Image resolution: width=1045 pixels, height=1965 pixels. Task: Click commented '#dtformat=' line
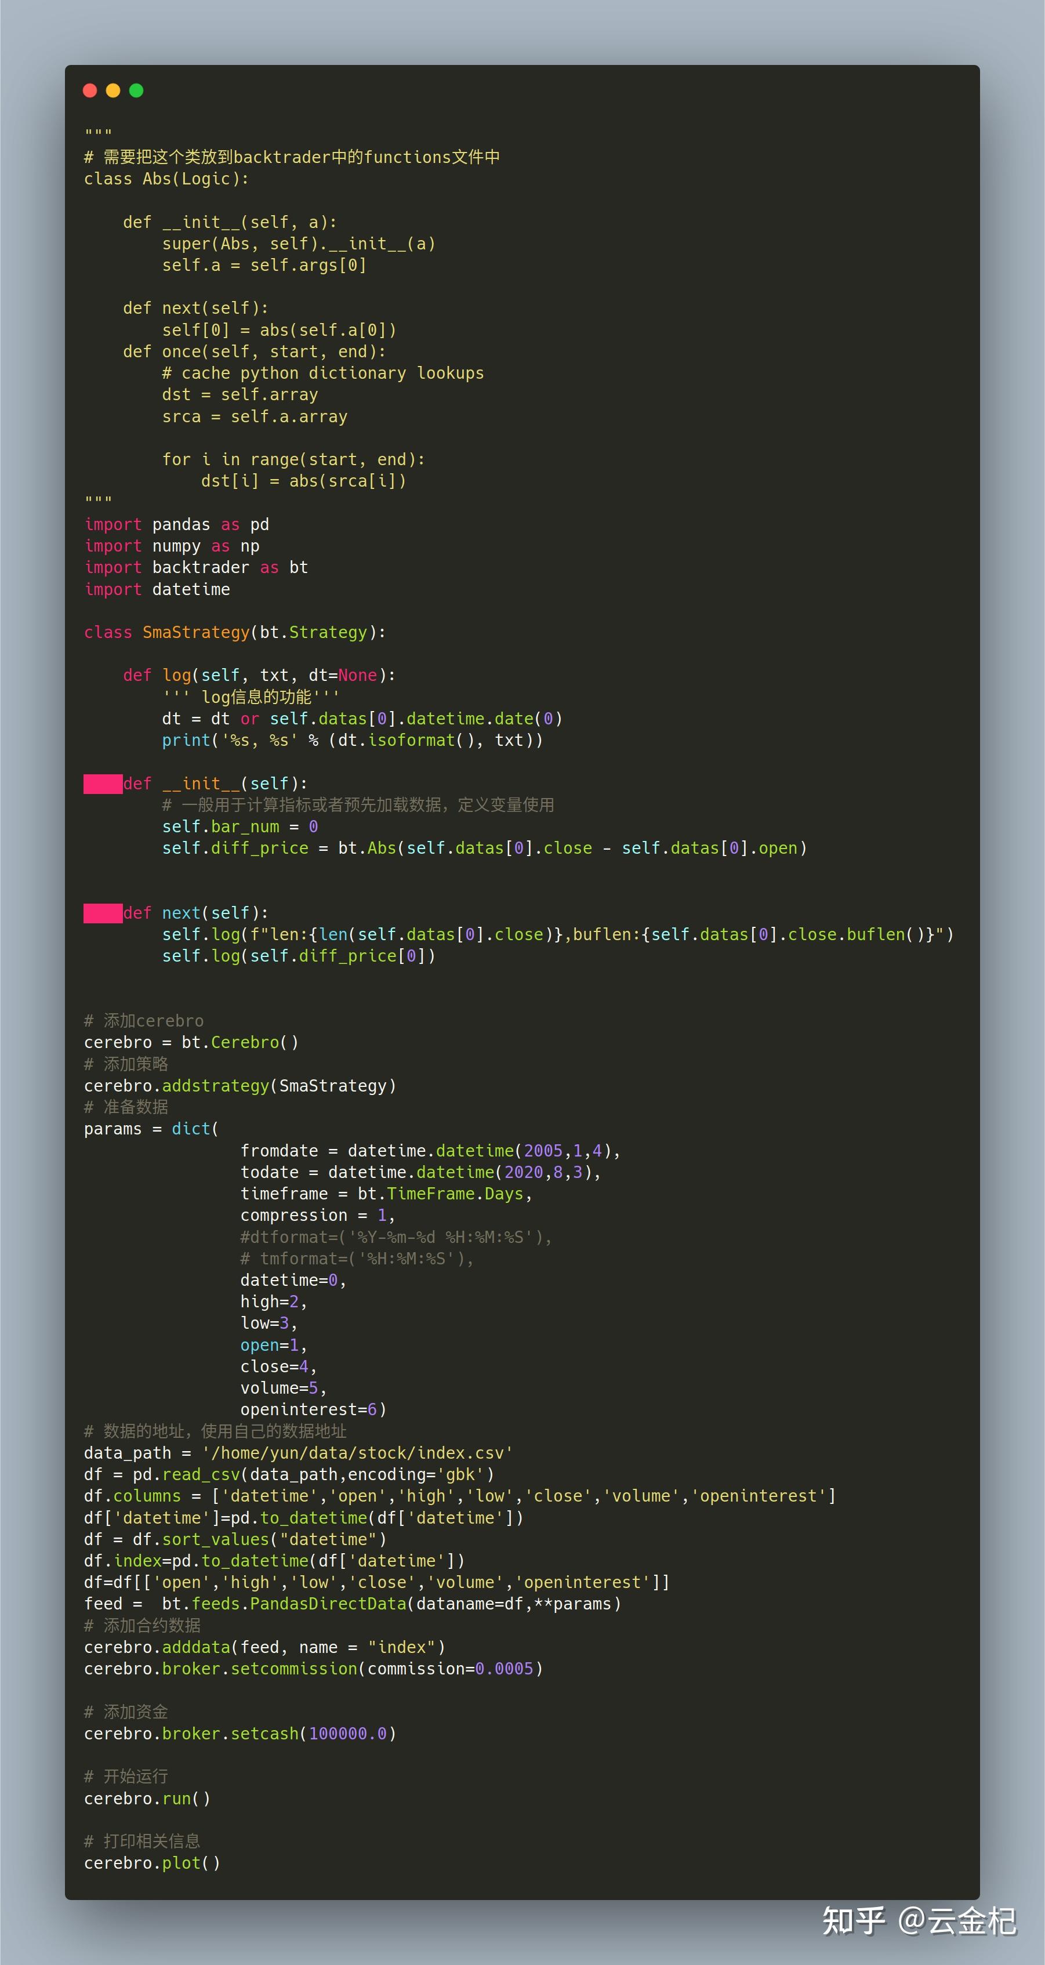click(397, 1237)
